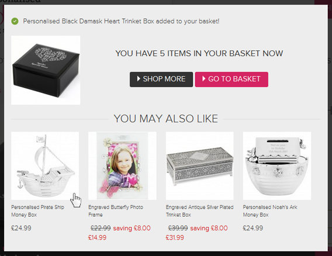Follow the Engraved Butterfly Photo Frame link

[116, 211]
